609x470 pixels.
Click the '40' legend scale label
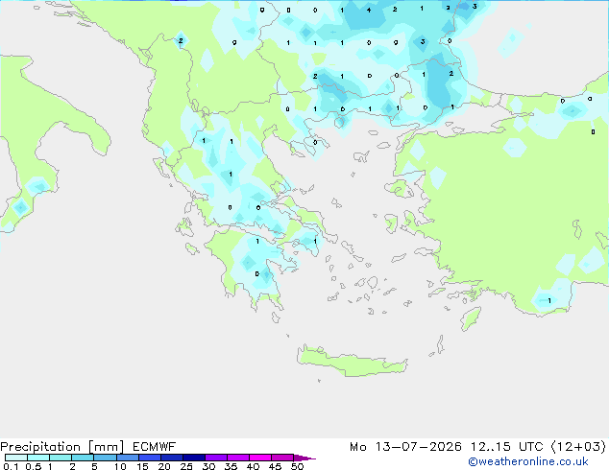click(253, 466)
